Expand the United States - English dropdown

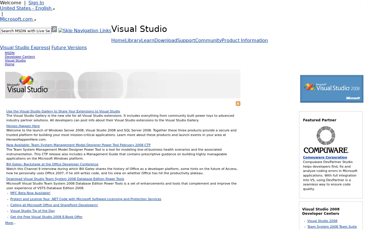(x=27, y=8)
